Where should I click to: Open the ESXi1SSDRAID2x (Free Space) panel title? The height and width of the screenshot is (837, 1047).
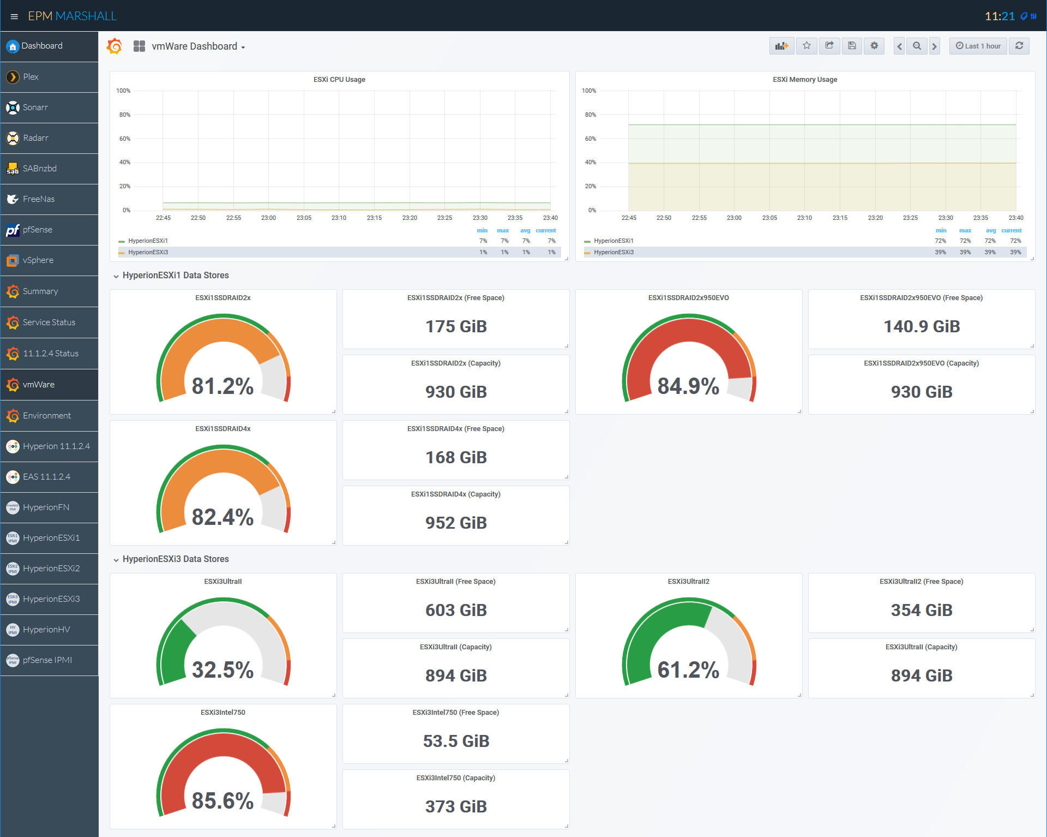pyautogui.click(x=456, y=298)
